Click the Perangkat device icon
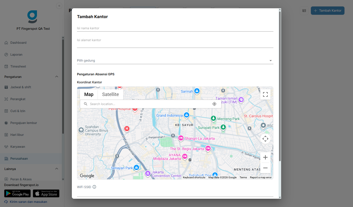353x207 pixels. tap(6, 99)
